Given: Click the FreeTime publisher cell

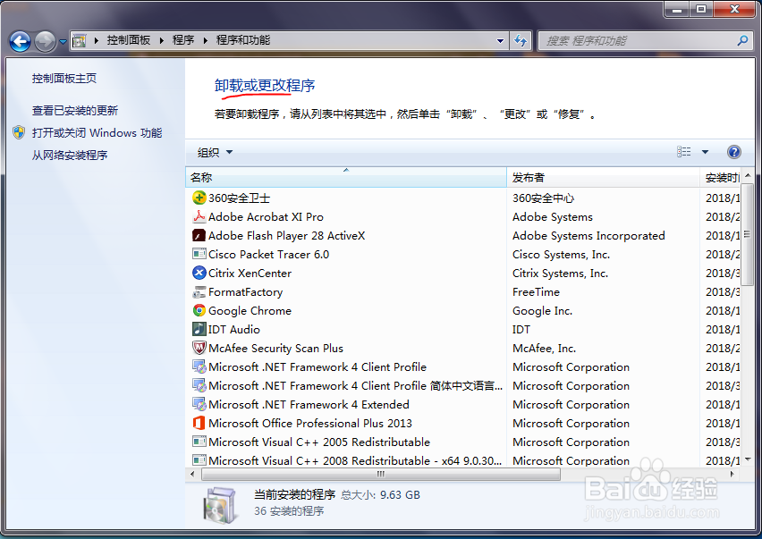Looking at the screenshot, I should click(536, 291).
